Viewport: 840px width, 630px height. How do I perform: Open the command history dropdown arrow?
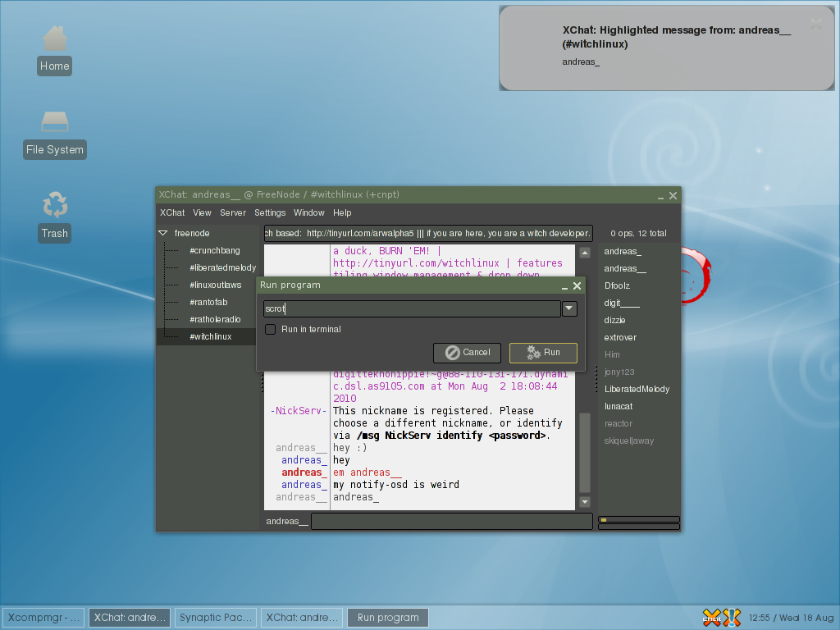coord(569,308)
